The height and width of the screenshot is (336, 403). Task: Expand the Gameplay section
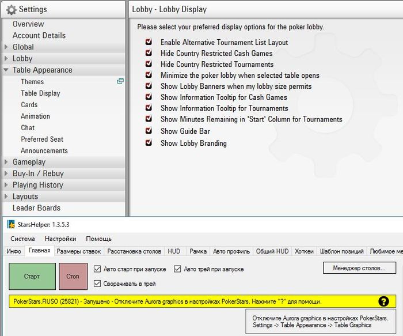pos(6,162)
